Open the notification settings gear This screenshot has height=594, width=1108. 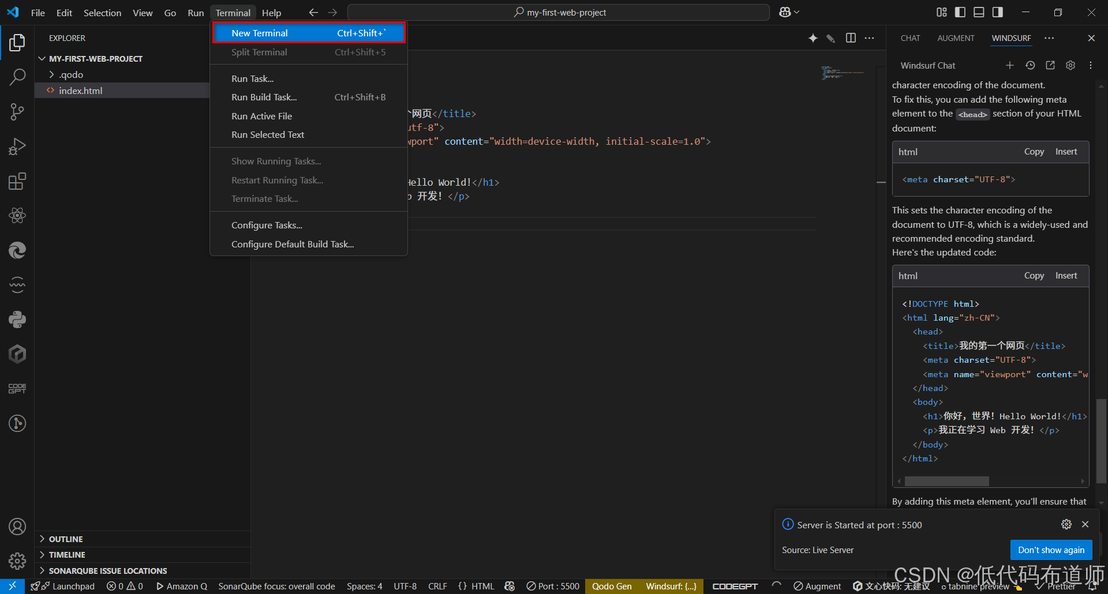[x=1066, y=524]
